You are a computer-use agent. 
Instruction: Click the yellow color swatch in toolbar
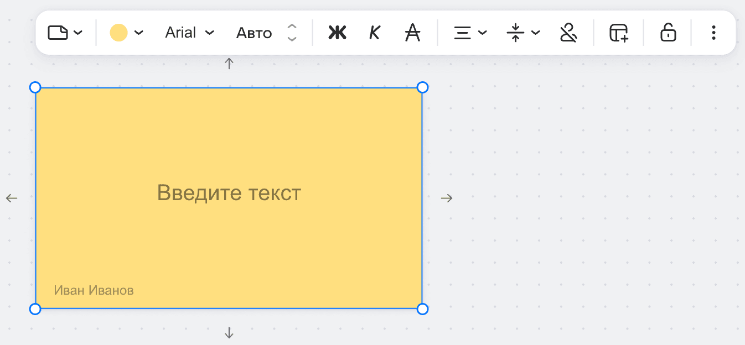coord(119,33)
